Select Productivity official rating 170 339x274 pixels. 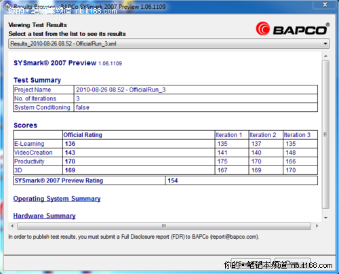(x=70, y=161)
